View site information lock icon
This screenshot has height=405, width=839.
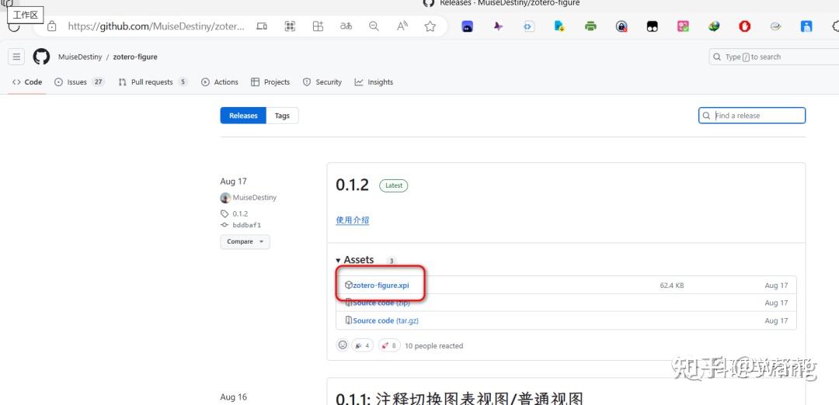52,26
